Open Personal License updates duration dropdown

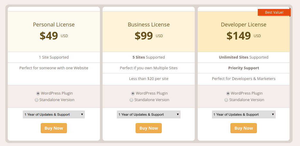click(54, 114)
